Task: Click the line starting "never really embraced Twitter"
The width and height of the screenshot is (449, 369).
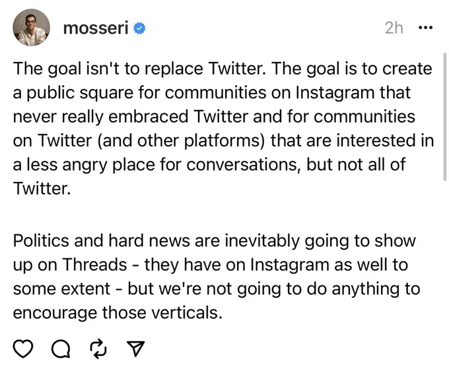Action: (x=214, y=117)
